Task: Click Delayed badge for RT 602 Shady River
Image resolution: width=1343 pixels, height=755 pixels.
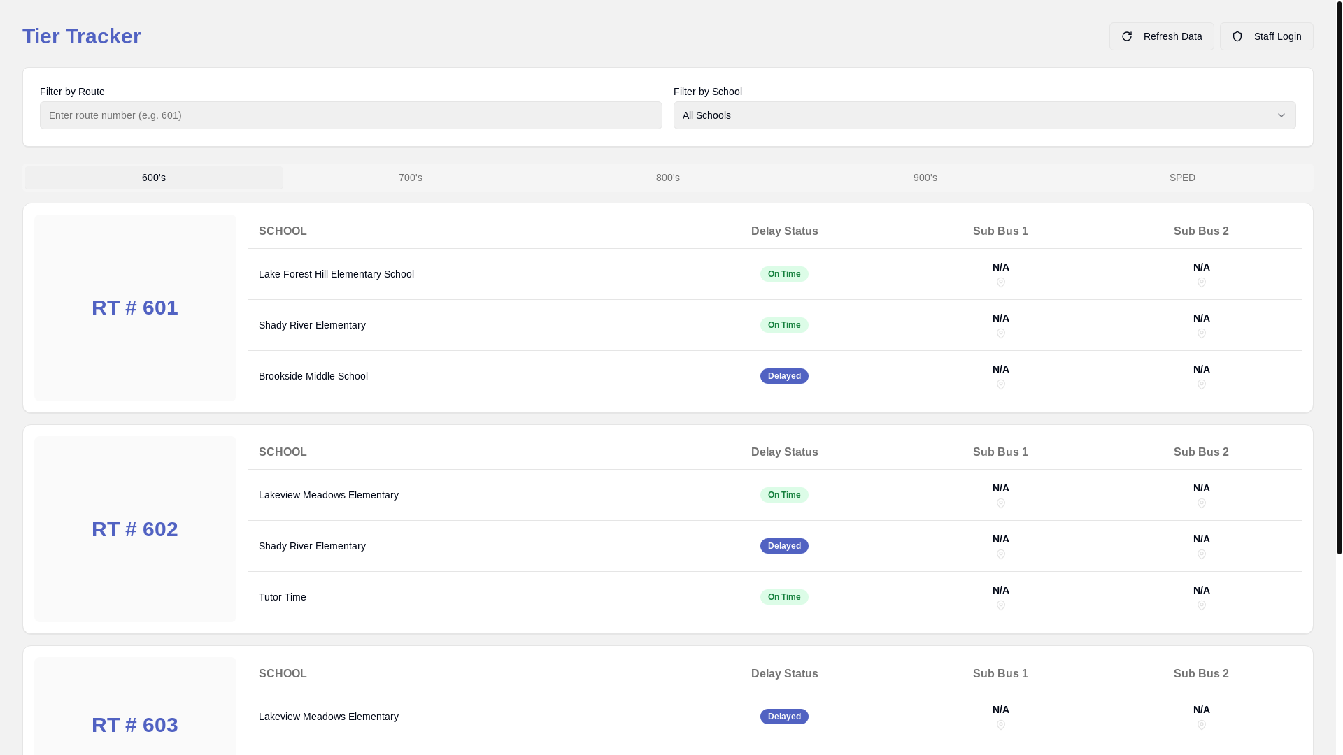Action: click(x=784, y=546)
